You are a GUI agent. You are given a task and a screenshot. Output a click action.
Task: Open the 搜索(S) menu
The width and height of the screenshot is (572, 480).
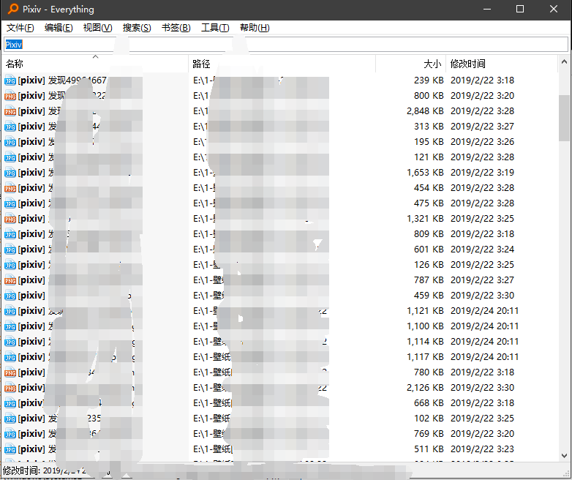[x=137, y=28]
